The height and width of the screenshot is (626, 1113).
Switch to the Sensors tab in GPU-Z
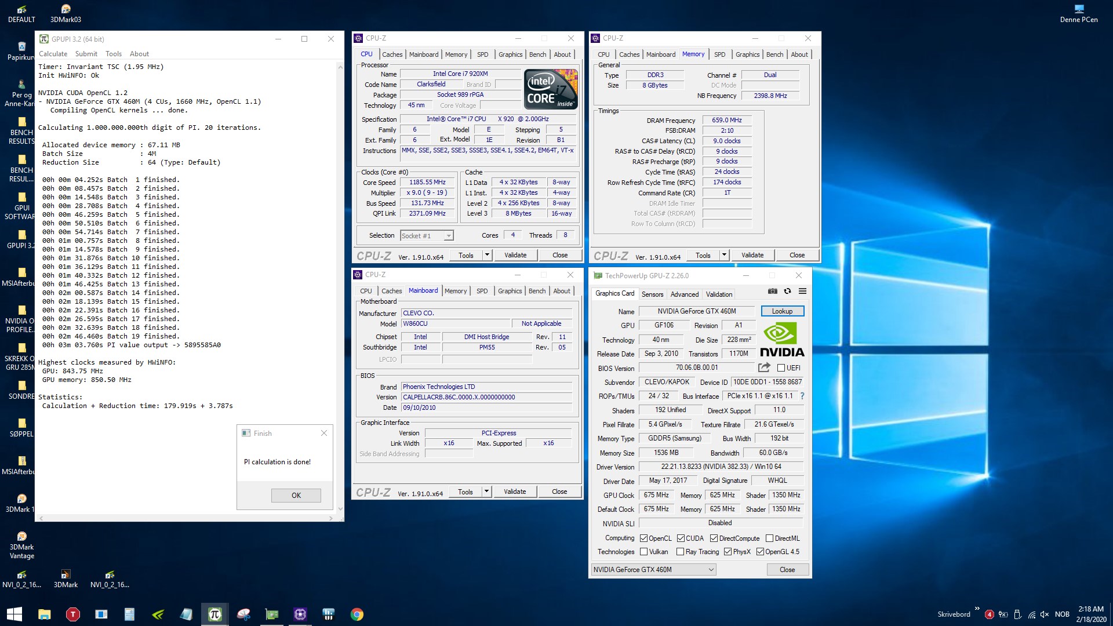click(x=652, y=294)
